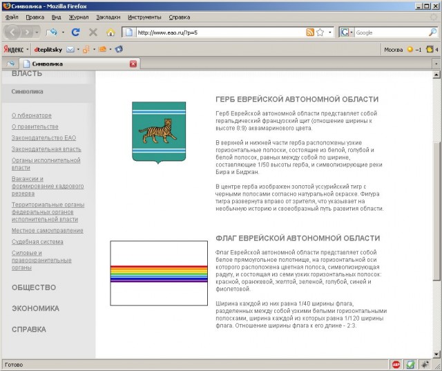Open the Yandex mail envelope icon
This screenshot has height=371, width=442.
[x=70, y=50]
